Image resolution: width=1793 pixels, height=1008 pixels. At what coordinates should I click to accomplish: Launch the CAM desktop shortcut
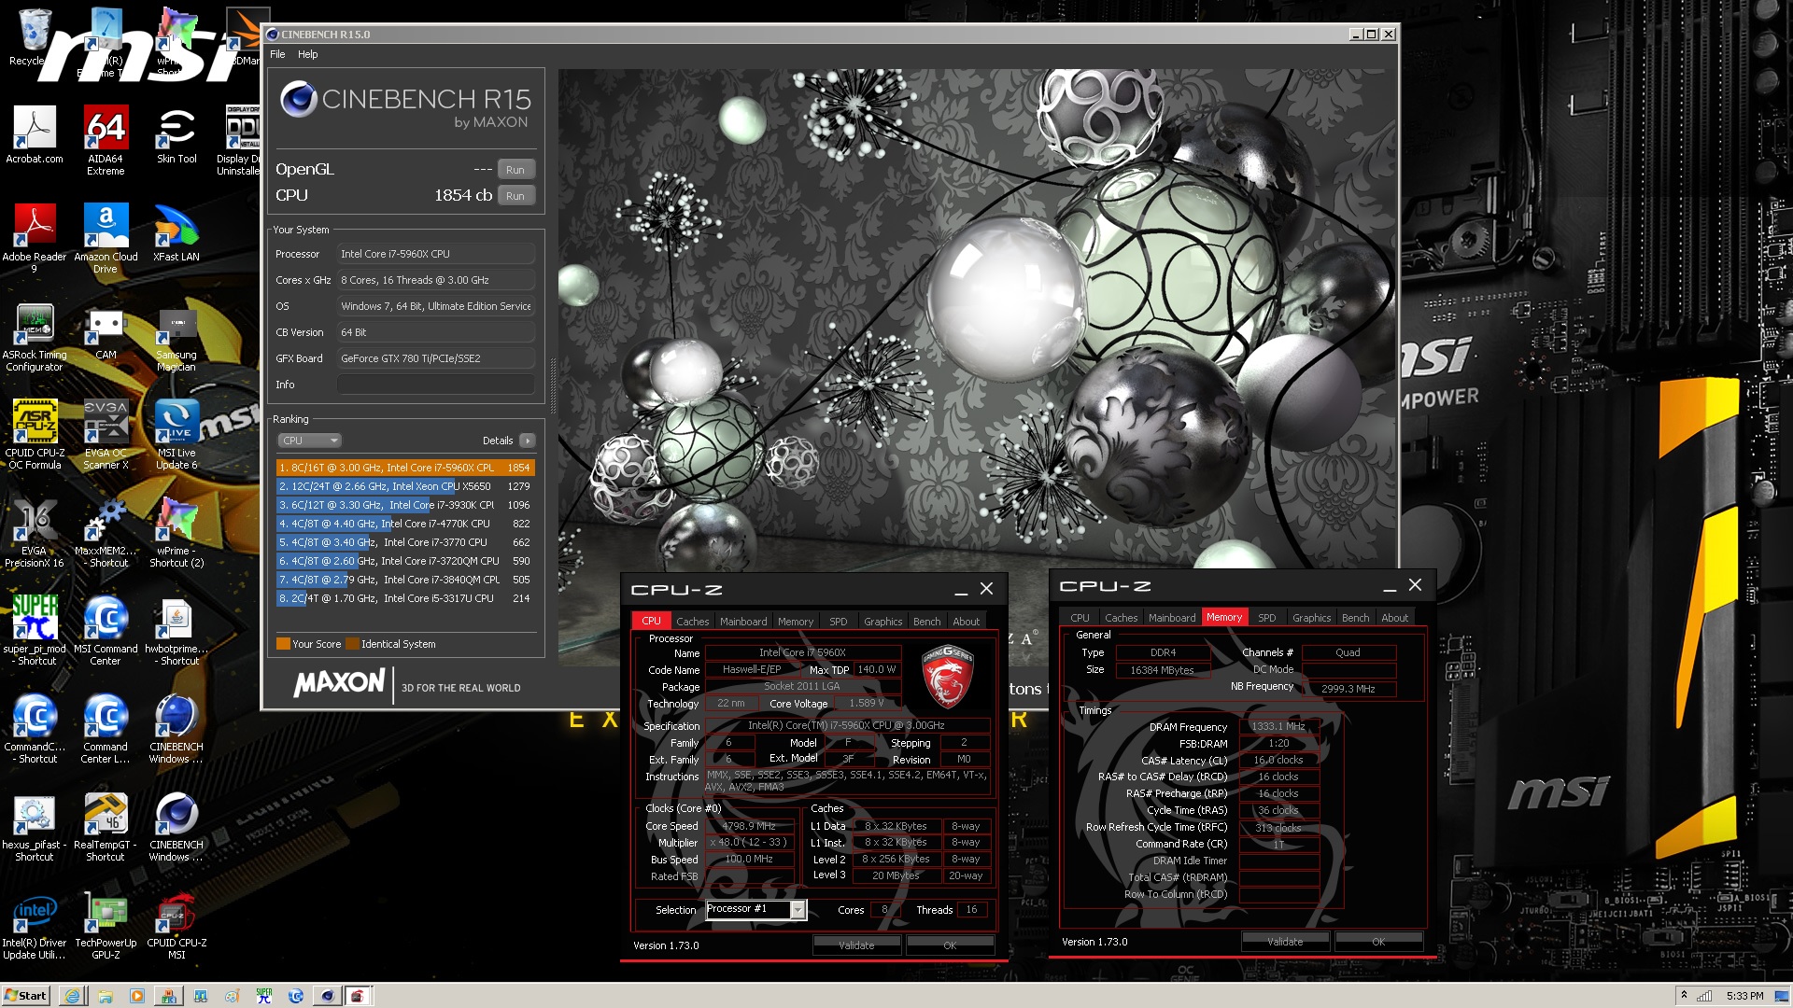point(106,332)
